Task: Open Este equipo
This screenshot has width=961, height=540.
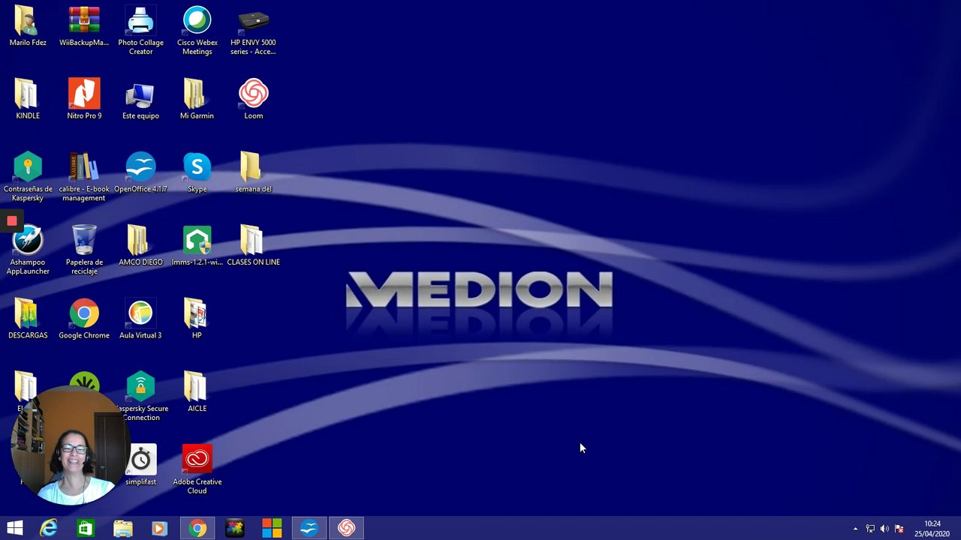Action: coord(140,99)
